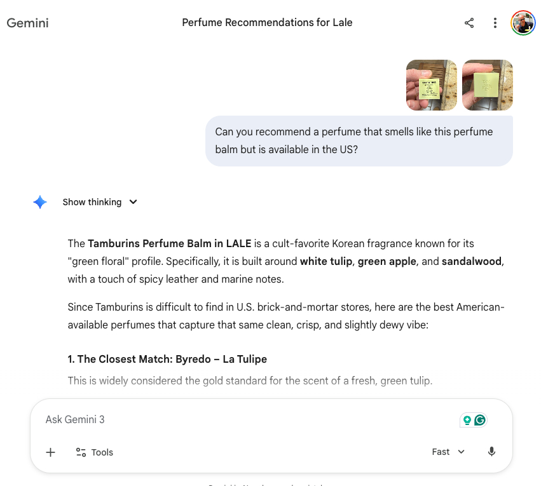Click the conversation title Perfume Recommendations for Lale
Viewport: 541px width, 486px height.
[267, 22]
